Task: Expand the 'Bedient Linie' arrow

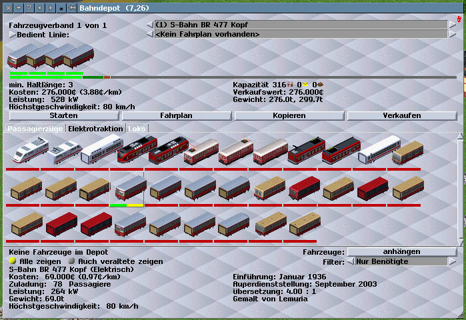Action: [12, 34]
